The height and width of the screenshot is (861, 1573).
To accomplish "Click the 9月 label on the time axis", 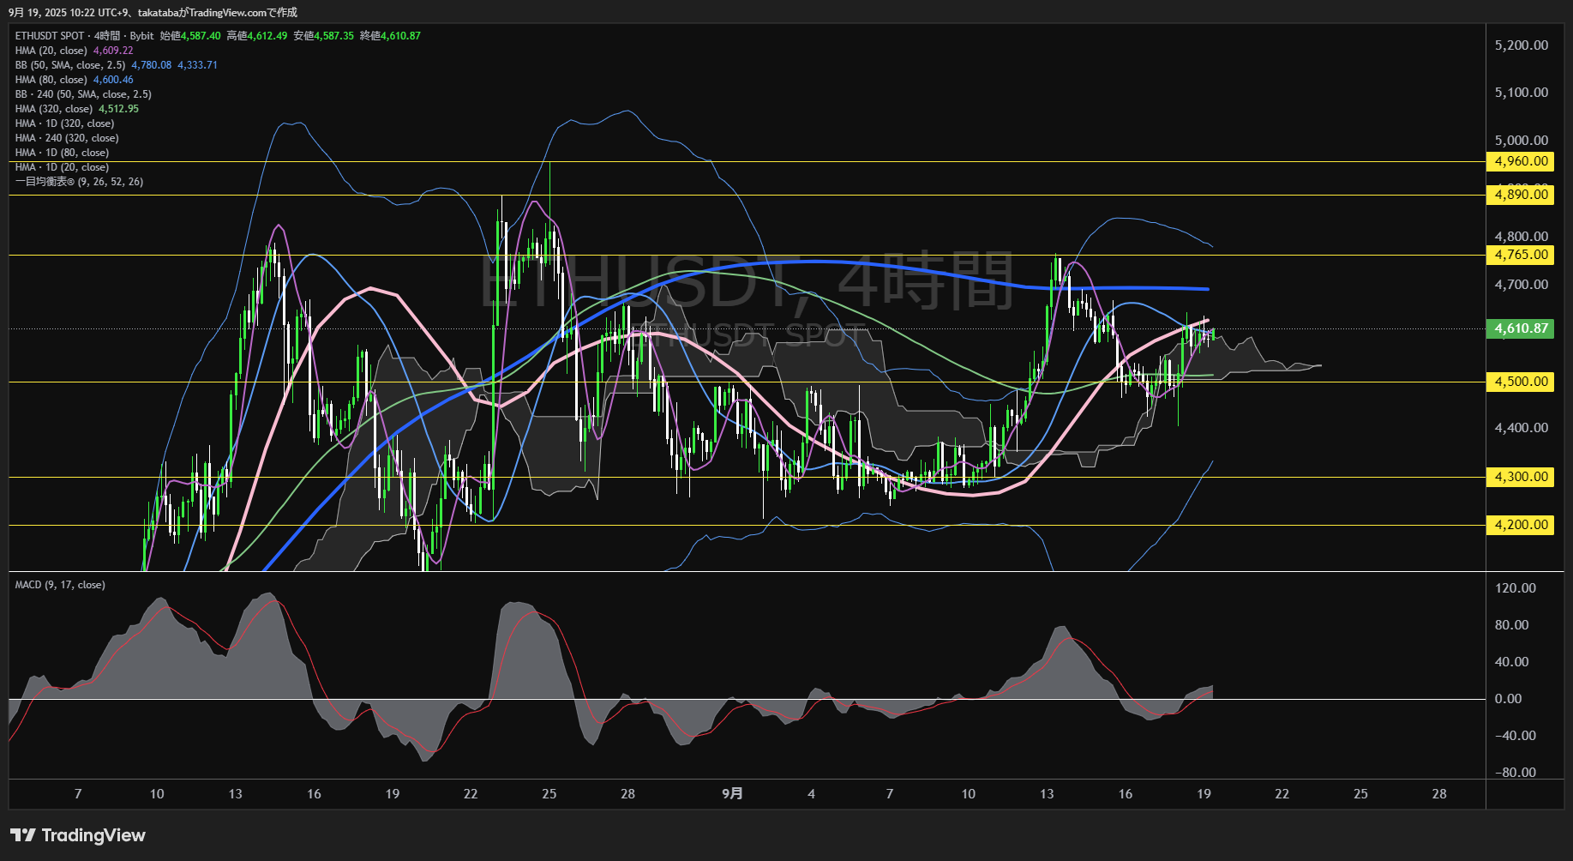I will (732, 794).
